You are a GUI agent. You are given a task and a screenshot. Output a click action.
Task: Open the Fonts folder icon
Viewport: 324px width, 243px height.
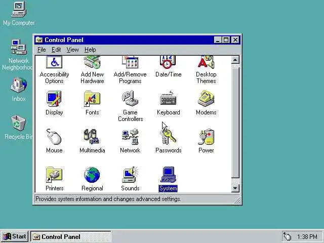coord(92,99)
